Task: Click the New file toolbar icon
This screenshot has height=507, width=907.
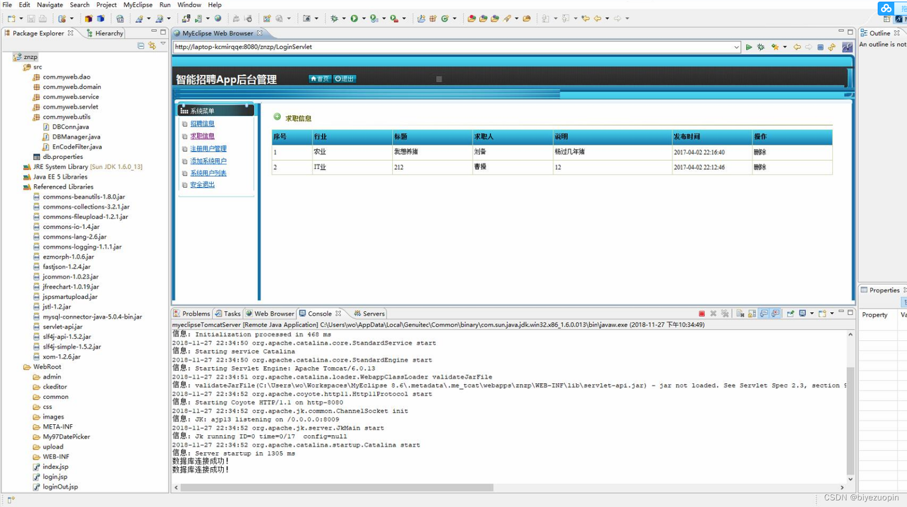Action: point(12,18)
